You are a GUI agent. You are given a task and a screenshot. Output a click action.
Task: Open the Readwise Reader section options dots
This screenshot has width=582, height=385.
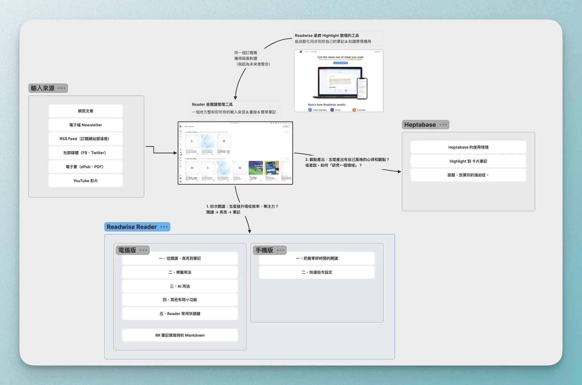pos(164,227)
